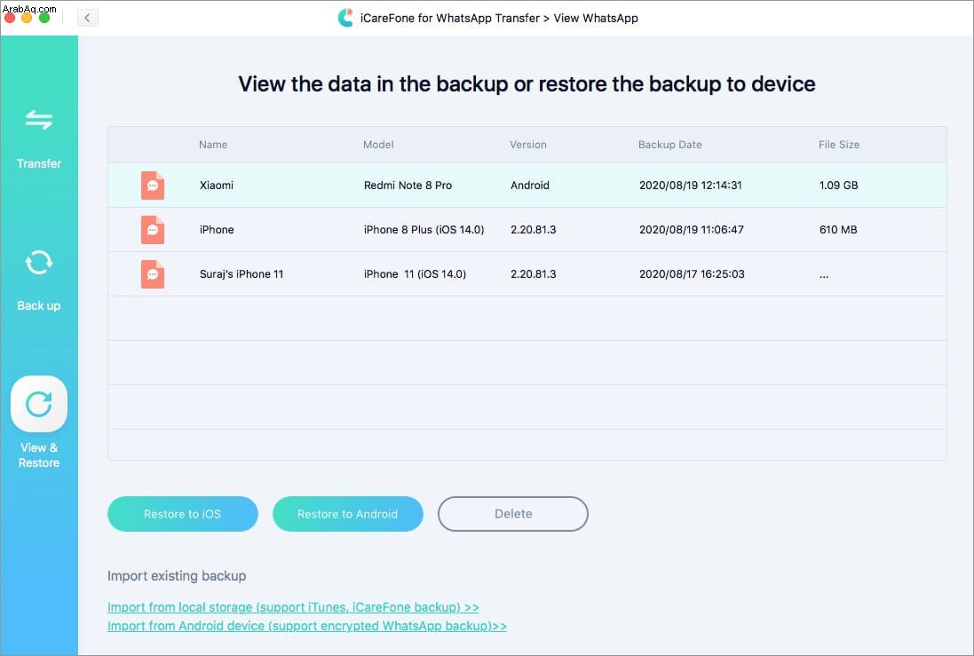This screenshot has width=974, height=656.
Task: Import from Android device link
Action: pos(307,626)
